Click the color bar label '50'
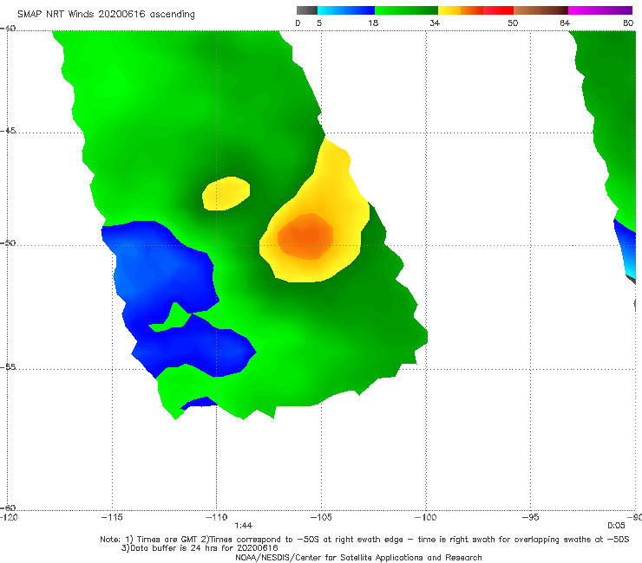 coord(513,23)
